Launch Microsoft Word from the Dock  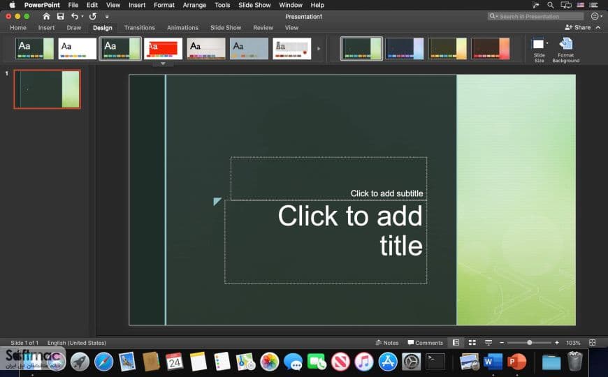[493, 362]
